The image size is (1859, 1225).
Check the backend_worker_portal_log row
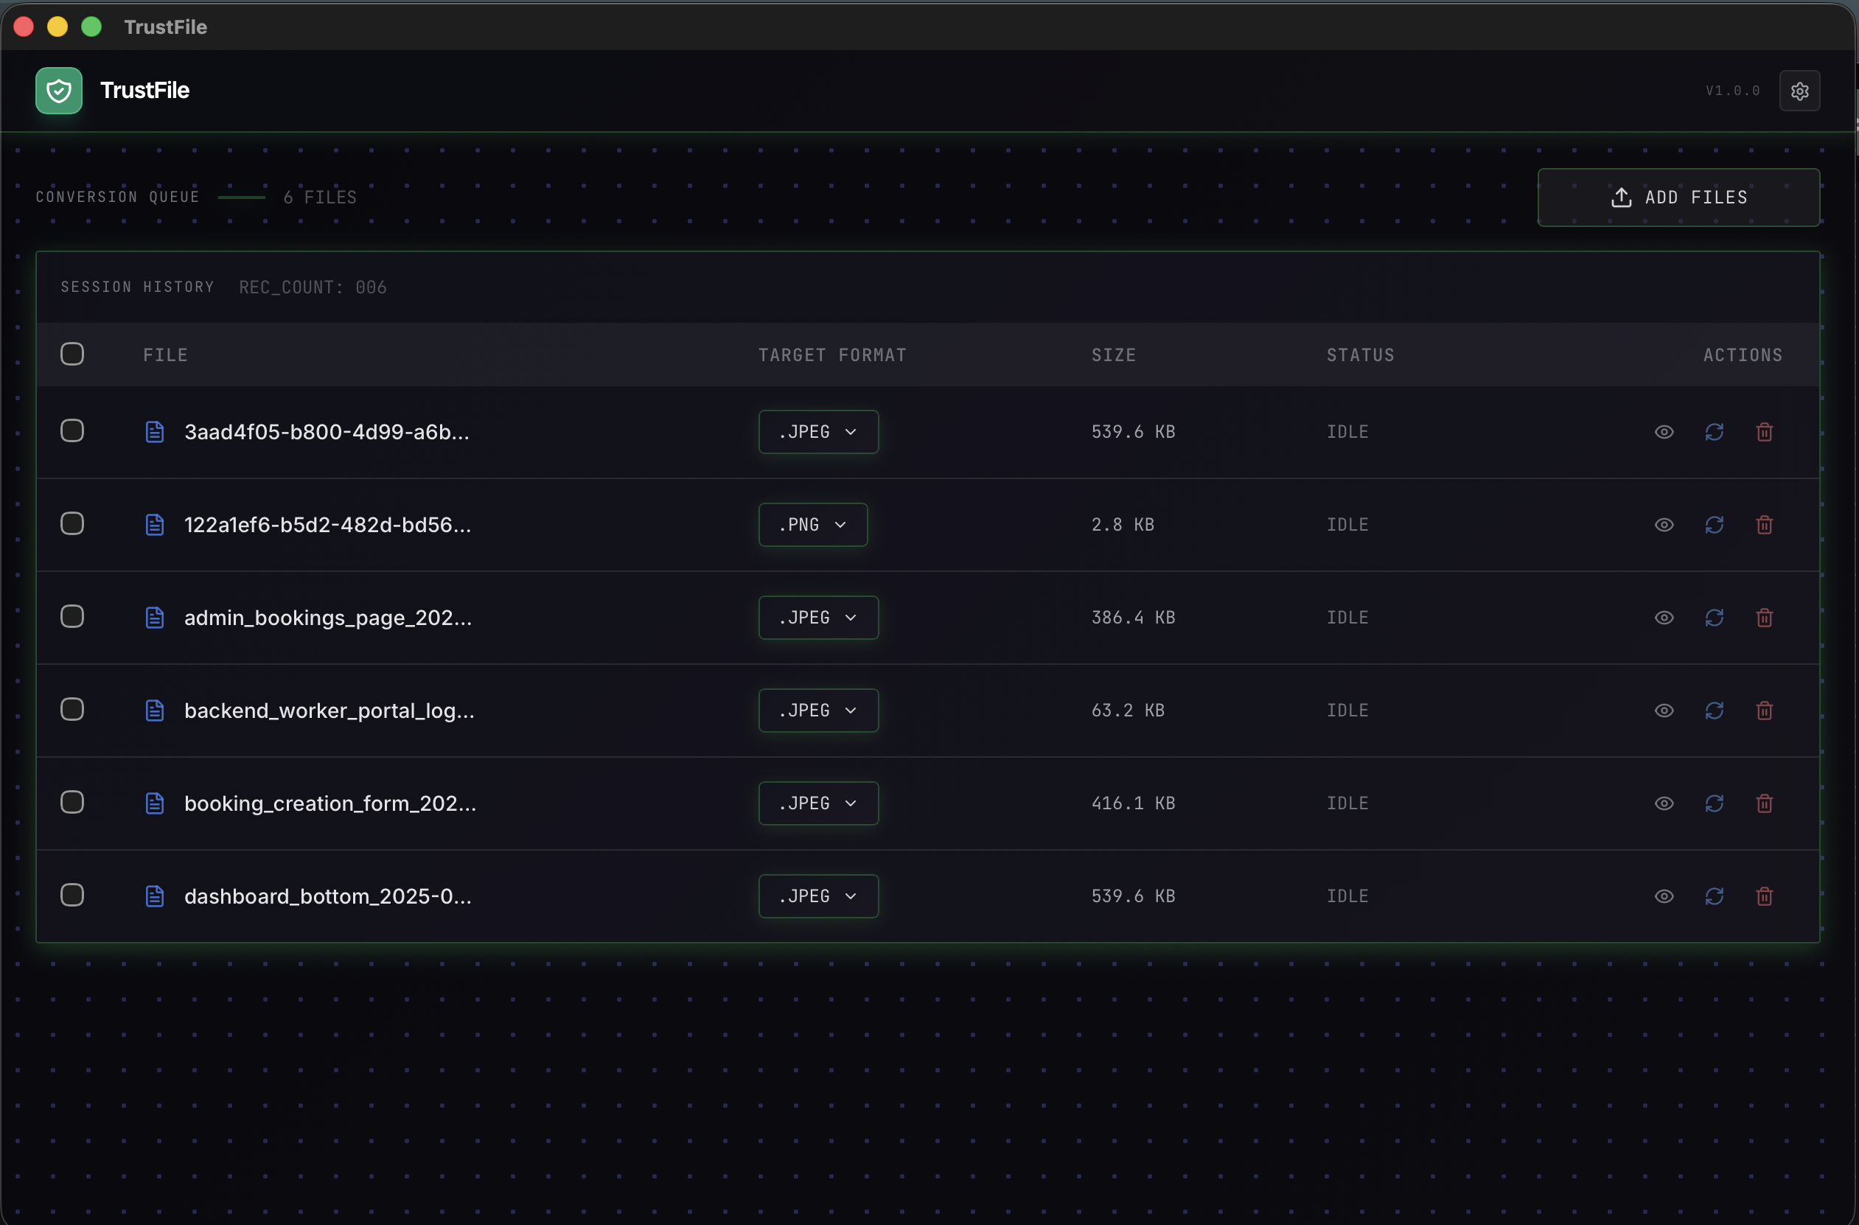pyautogui.click(x=71, y=708)
